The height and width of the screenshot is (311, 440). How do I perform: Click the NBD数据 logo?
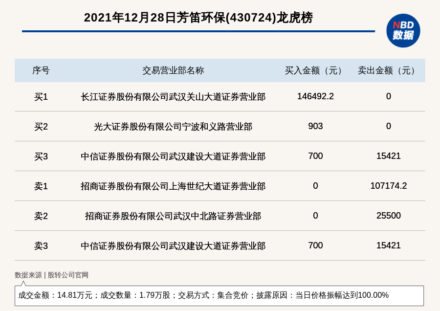click(x=403, y=30)
